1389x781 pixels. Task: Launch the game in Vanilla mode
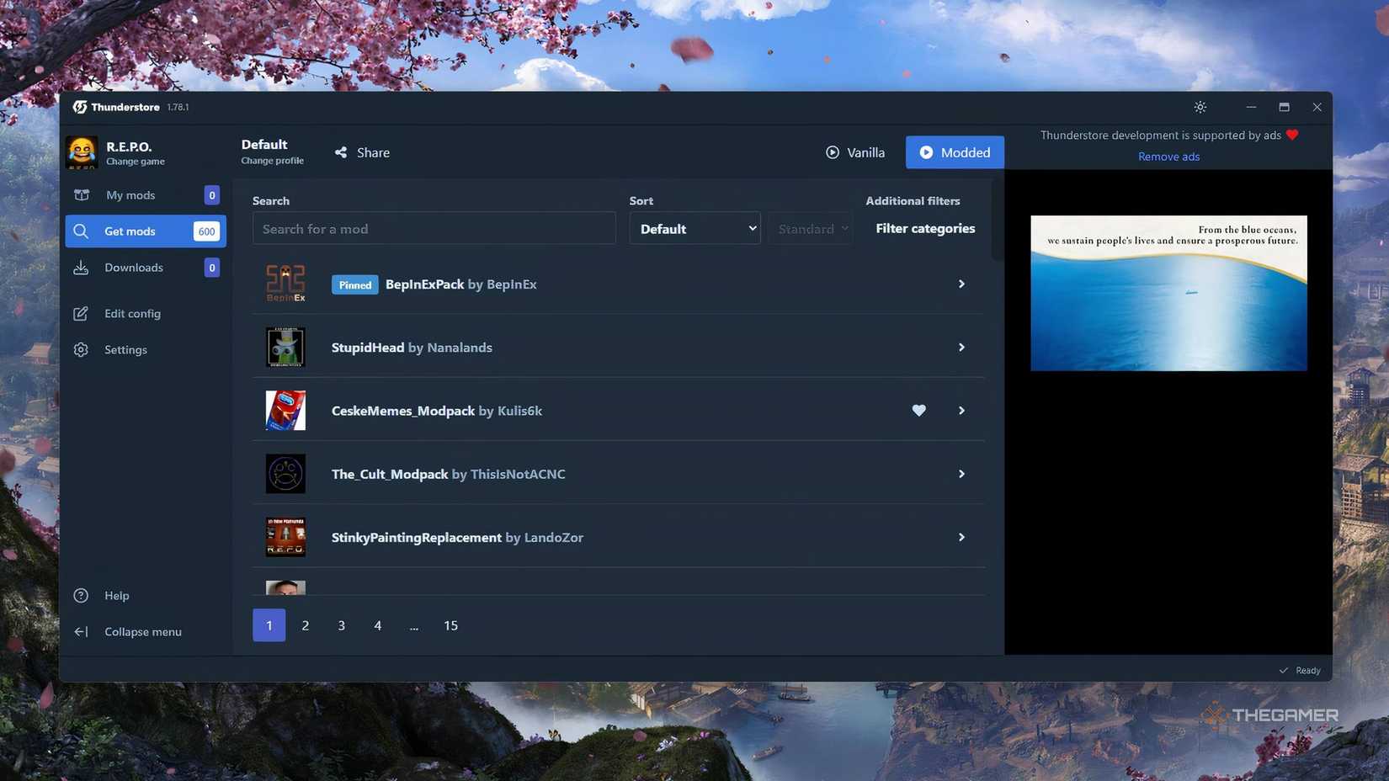coord(854,152)
